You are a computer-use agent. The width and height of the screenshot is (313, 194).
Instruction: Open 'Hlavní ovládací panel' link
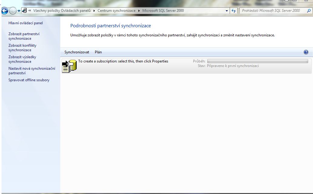point(25,23)
